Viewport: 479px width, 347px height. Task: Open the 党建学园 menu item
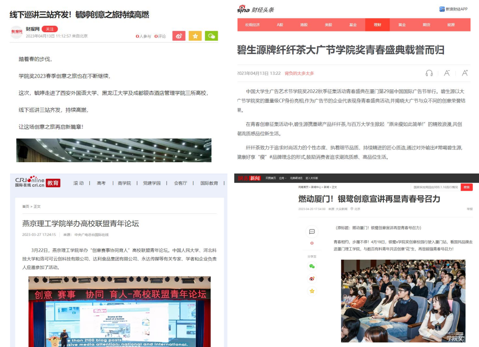(x=152, y=183)
